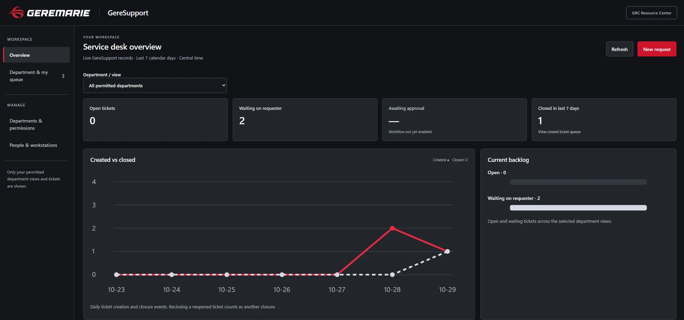Click the data point on 10-26
The image size is (684, 320).
pyautogui.click(x=282, y=275)
